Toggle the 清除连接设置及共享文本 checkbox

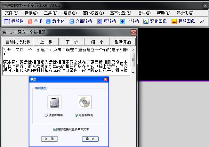[55, 129]
